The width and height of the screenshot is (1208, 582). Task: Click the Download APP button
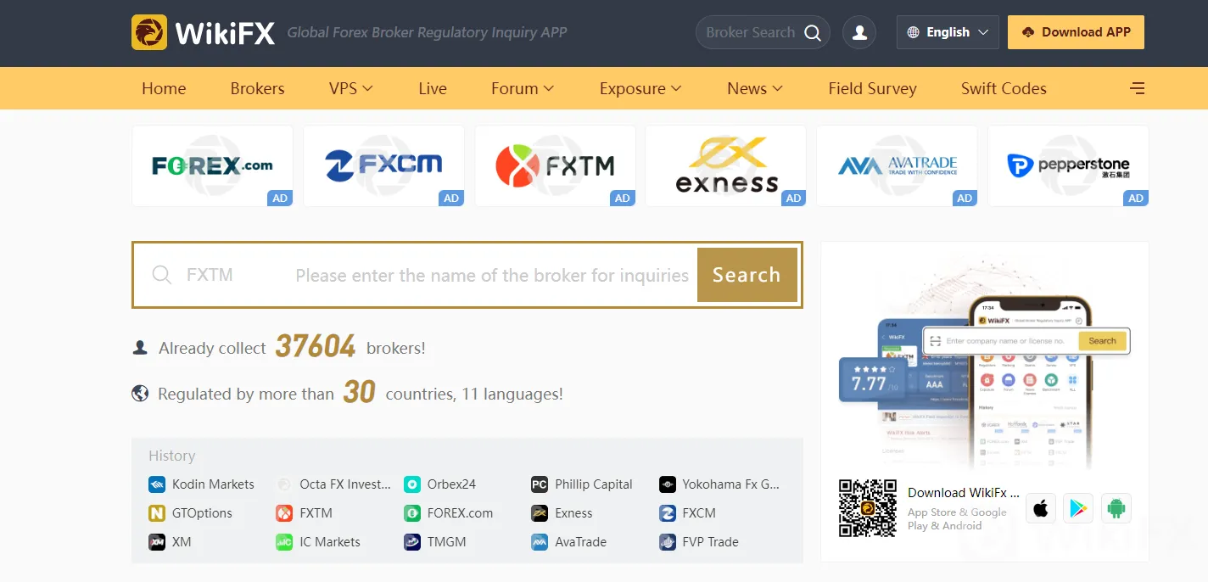pos(1076,32)
